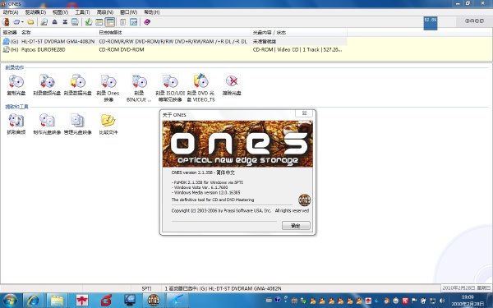Open 管理光盘映像 manage disc images tool
493x308 pixels.
78,124
